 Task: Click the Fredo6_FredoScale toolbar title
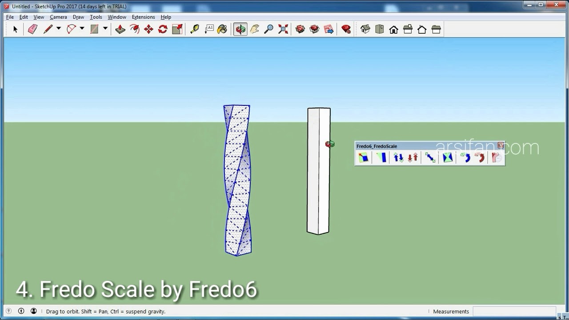(377, 146)
